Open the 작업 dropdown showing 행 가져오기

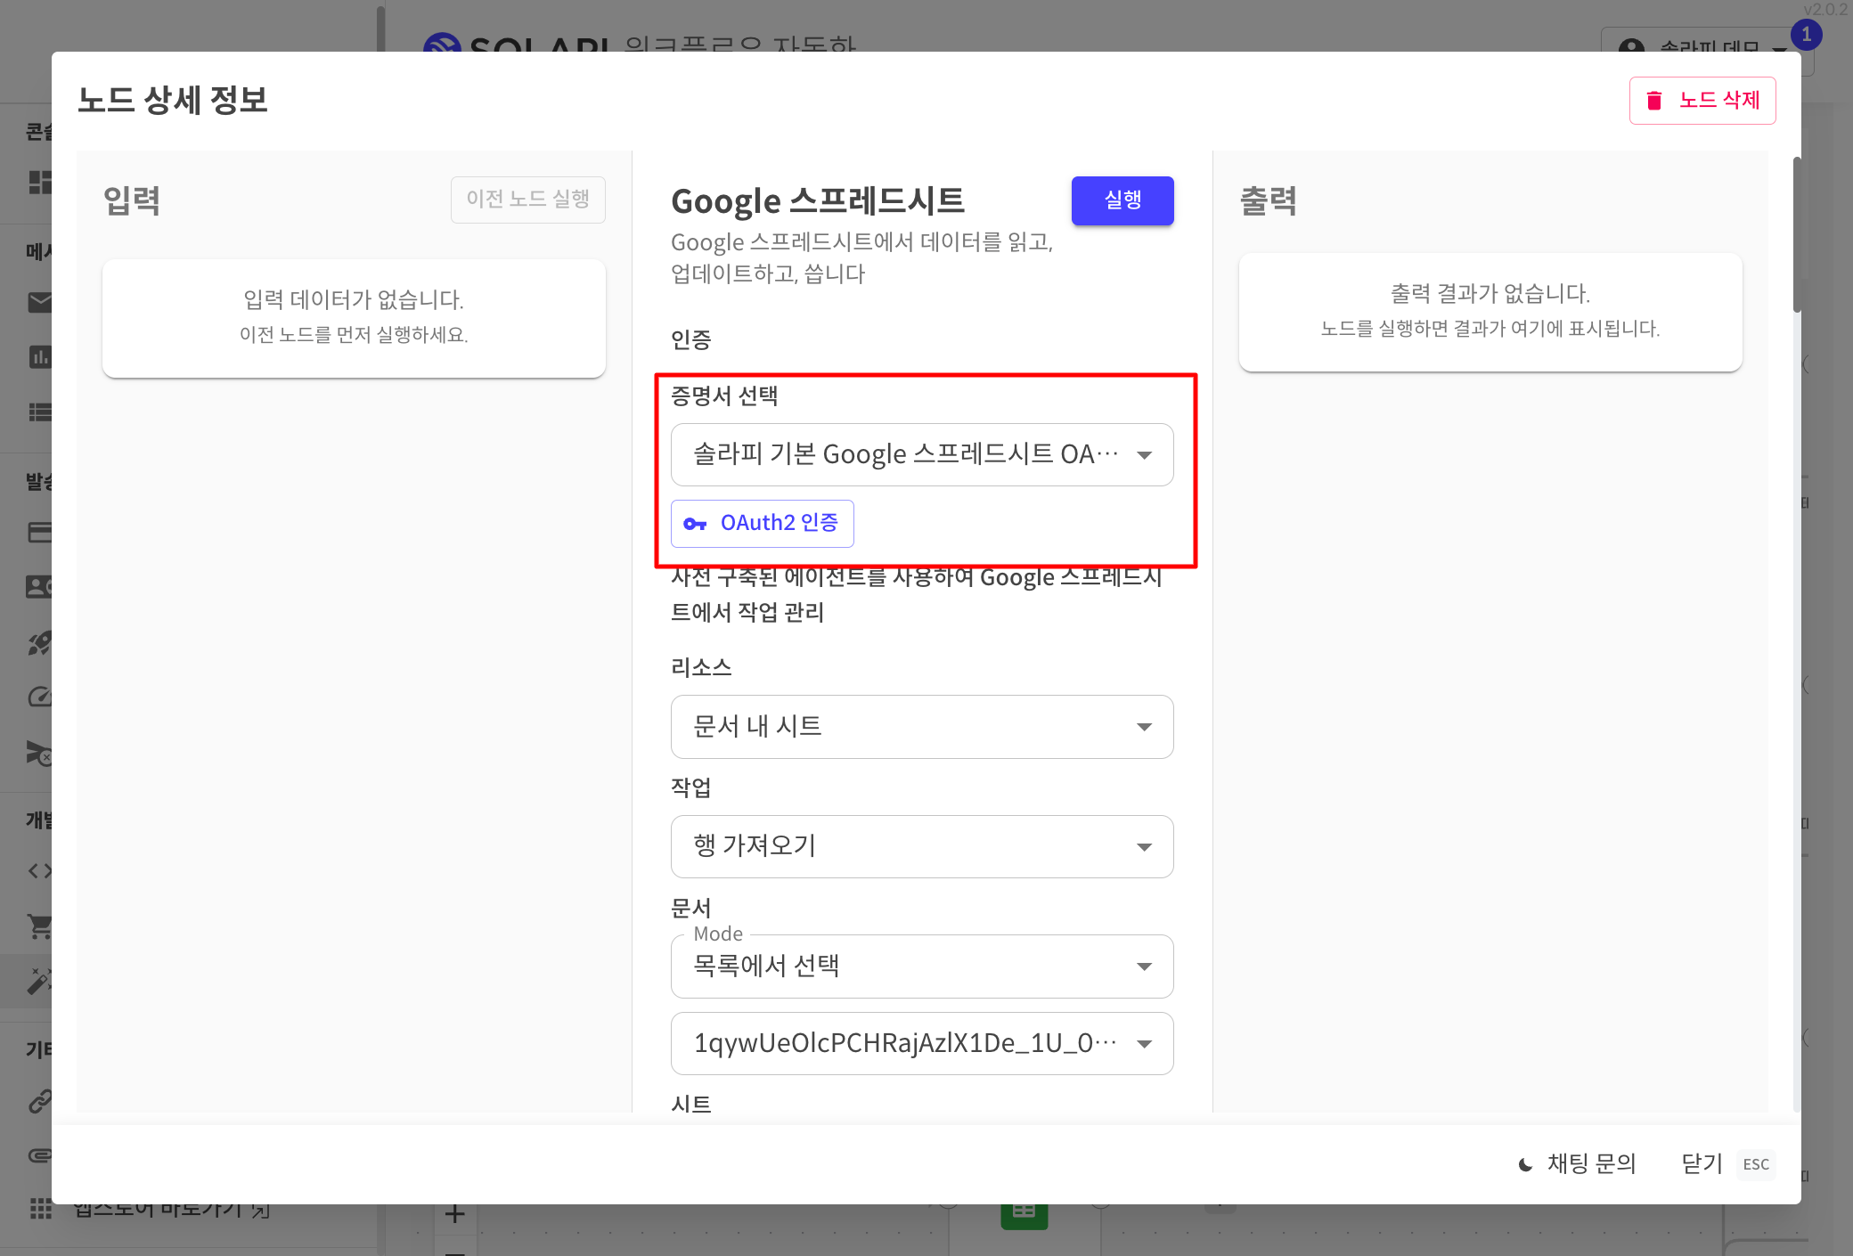[x=921, y=846]
